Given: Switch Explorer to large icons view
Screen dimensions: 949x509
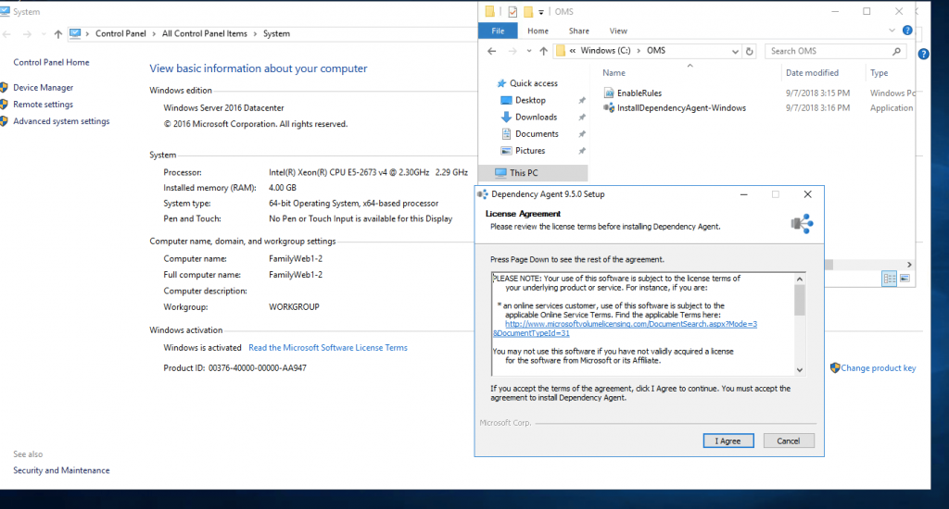Looking at the screenshot, I should (905, 279).
